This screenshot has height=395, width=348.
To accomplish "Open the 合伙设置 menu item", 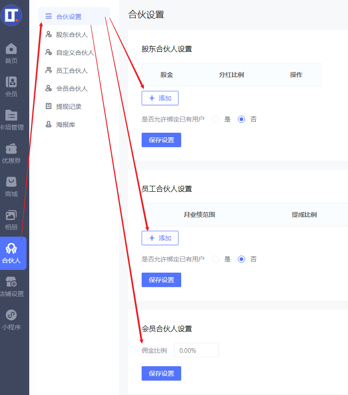I will [x=74, y=16].
